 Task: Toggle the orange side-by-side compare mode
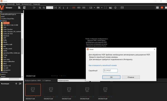click(x=74, y=8)
